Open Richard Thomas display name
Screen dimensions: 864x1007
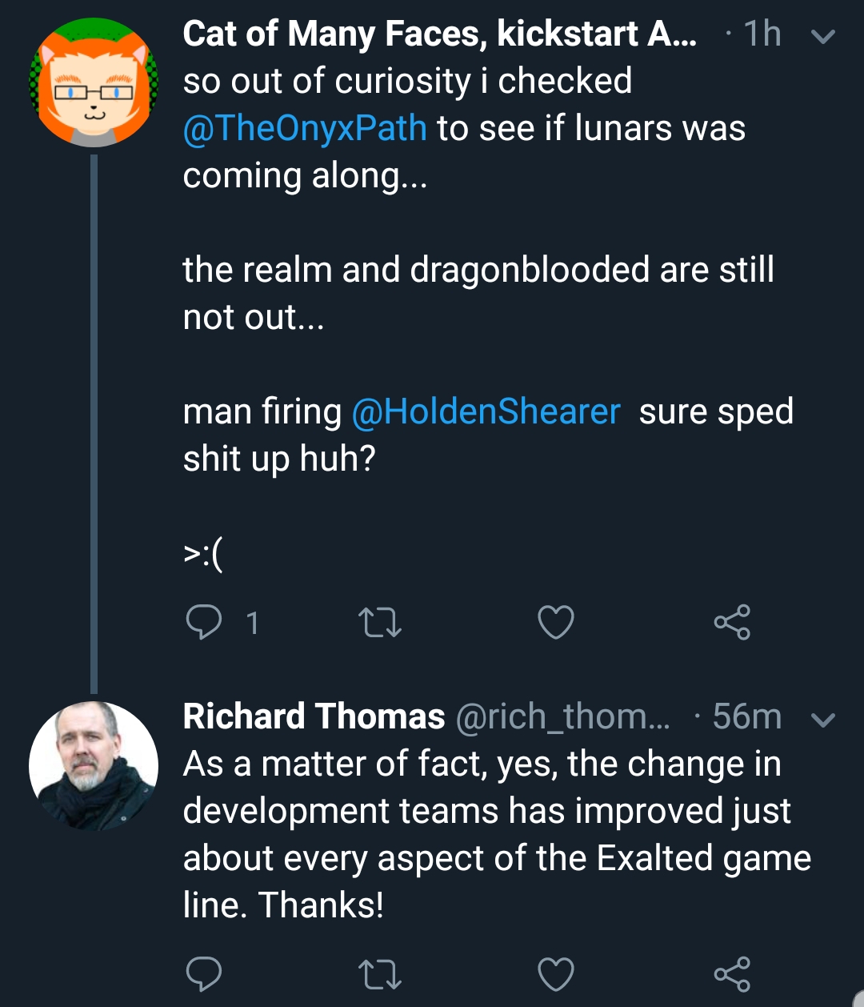(x=314, y=716)
